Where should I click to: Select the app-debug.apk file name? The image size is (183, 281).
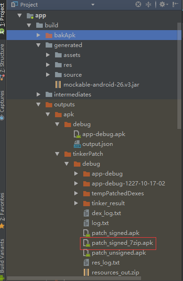tap(104, 134)
